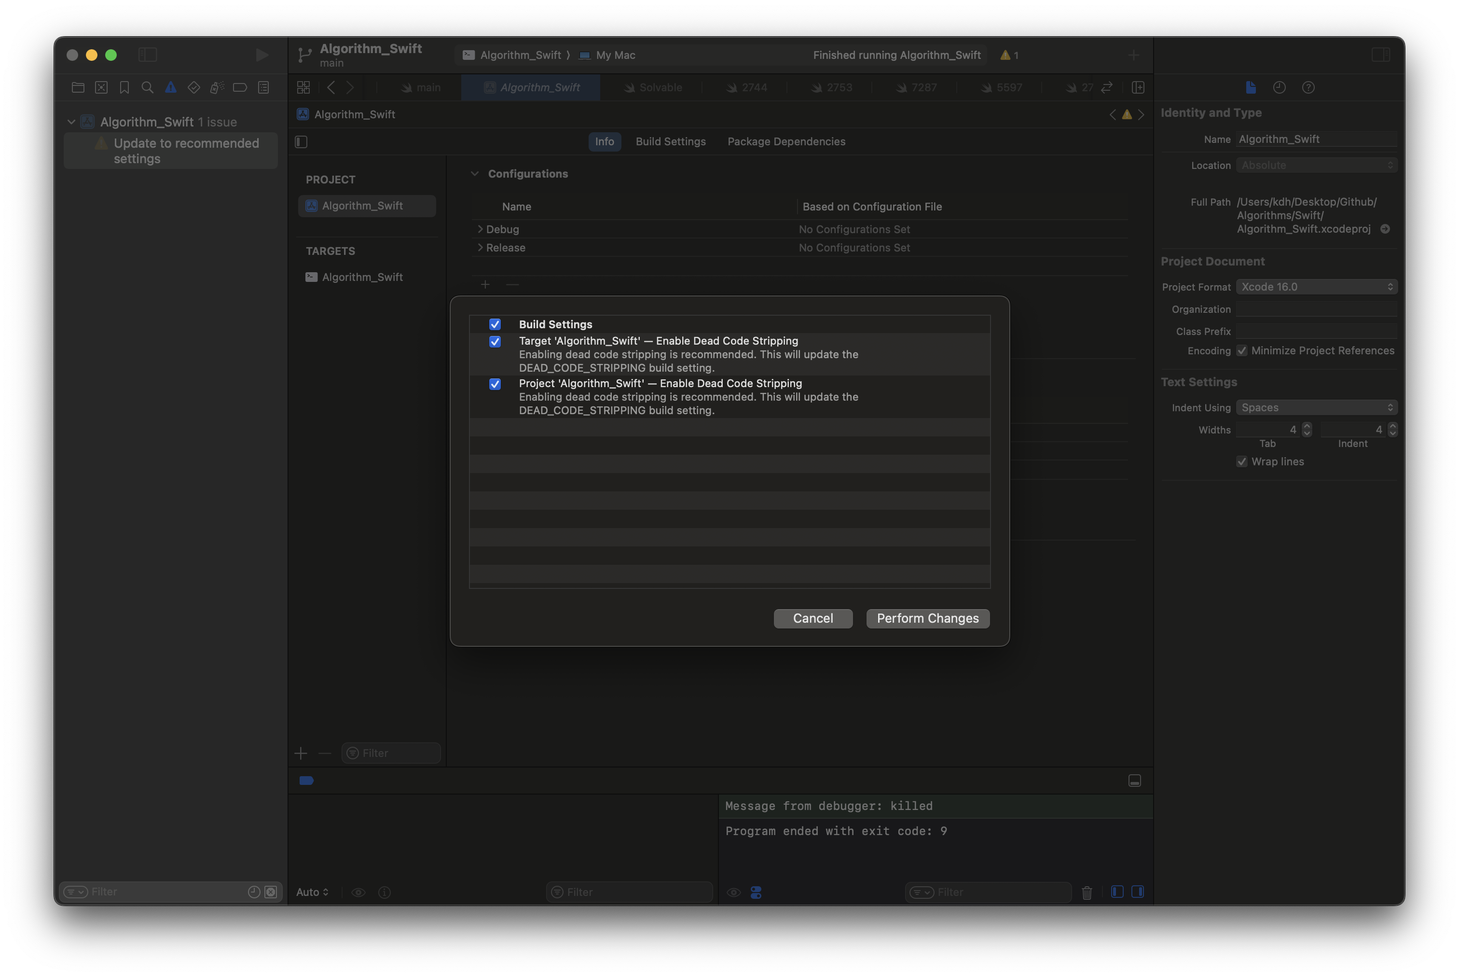Click the Run play button
Screen dimensions: 1459x977
pos(262,55)
